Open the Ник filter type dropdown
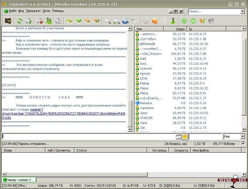 242,136
